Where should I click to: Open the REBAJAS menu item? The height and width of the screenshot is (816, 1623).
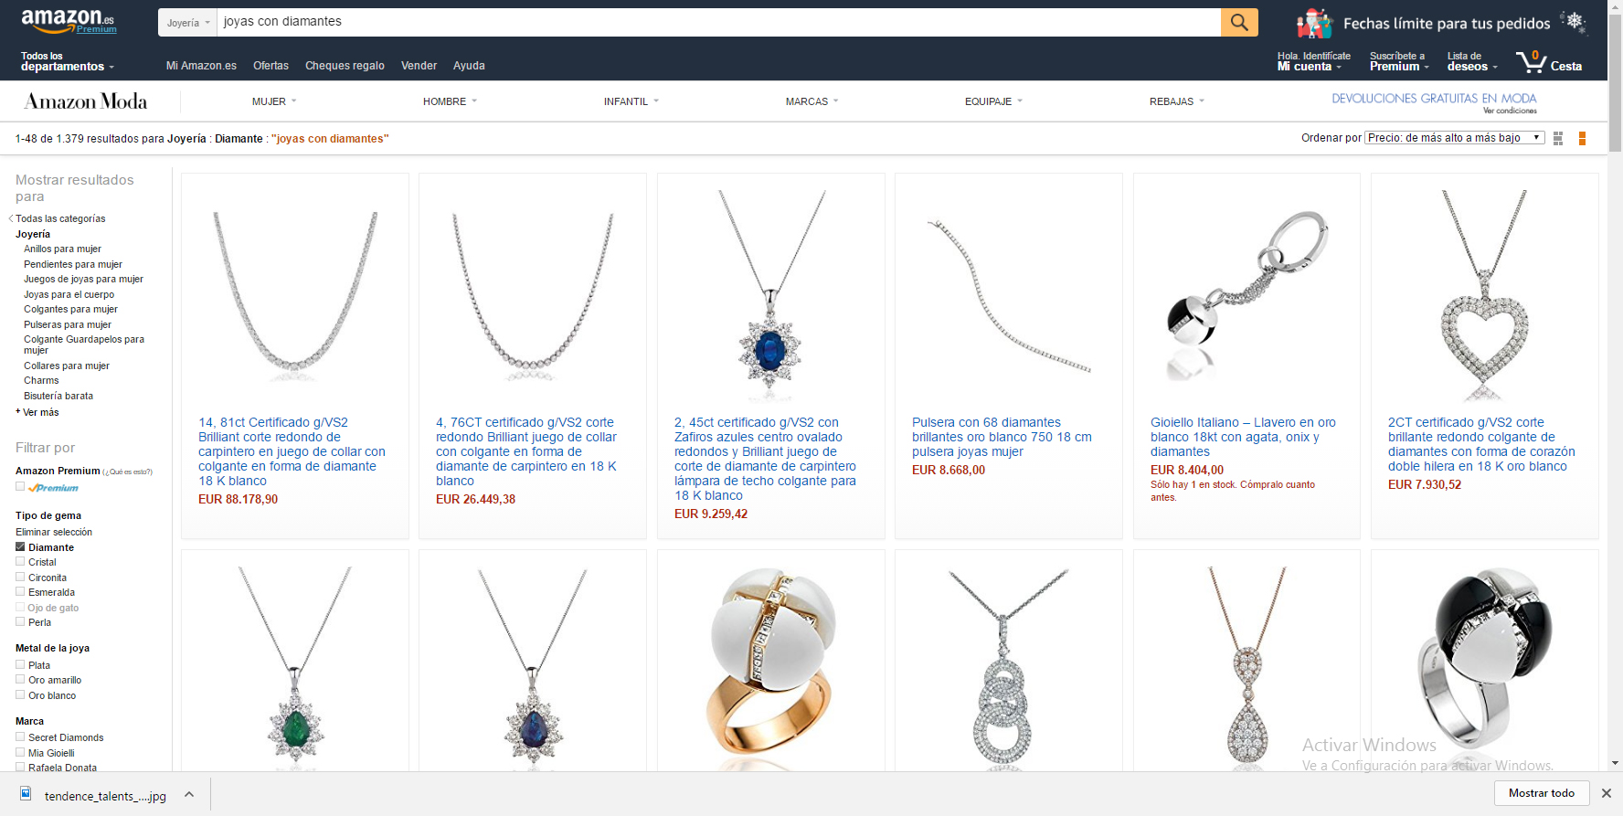click(x=1177, y=101)
